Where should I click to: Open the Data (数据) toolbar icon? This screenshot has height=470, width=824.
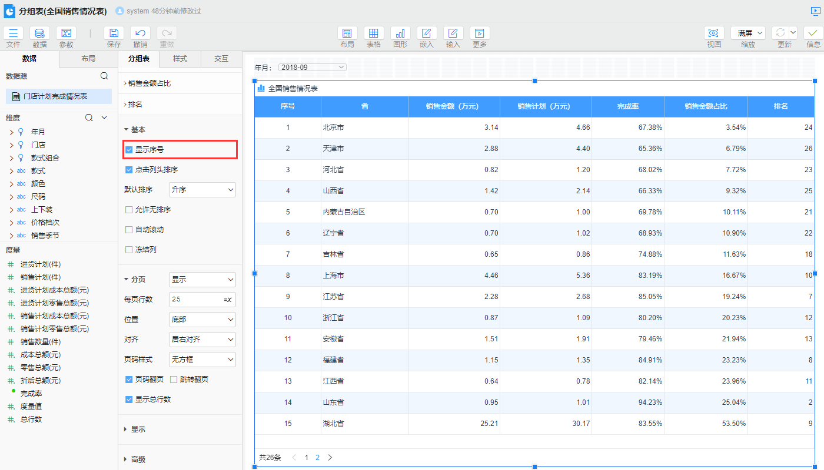point(39,33)
